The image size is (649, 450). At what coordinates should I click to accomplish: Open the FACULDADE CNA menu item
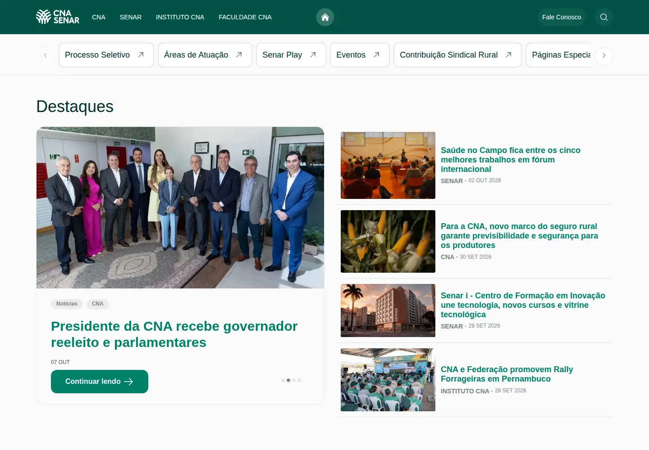(245, 17)
